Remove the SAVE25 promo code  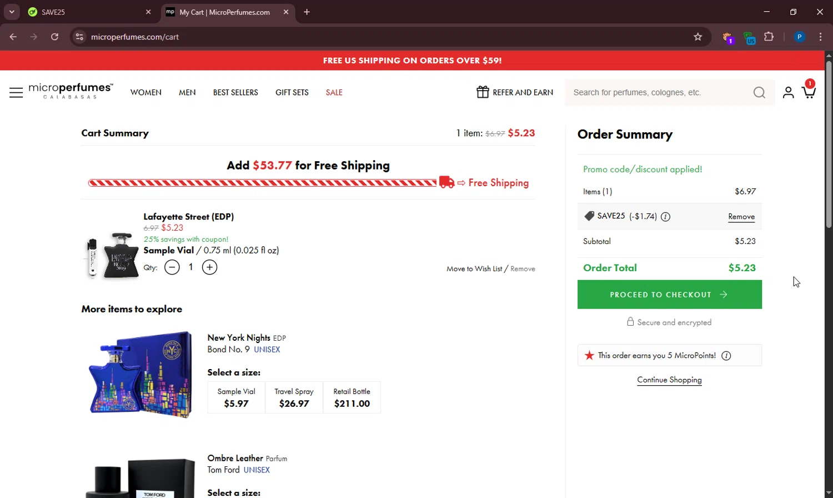point(741,217)
